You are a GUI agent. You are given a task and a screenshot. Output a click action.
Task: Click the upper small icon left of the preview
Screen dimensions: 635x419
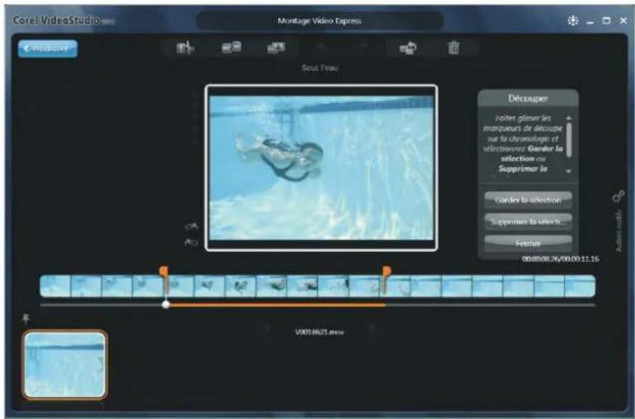[191, 226]
